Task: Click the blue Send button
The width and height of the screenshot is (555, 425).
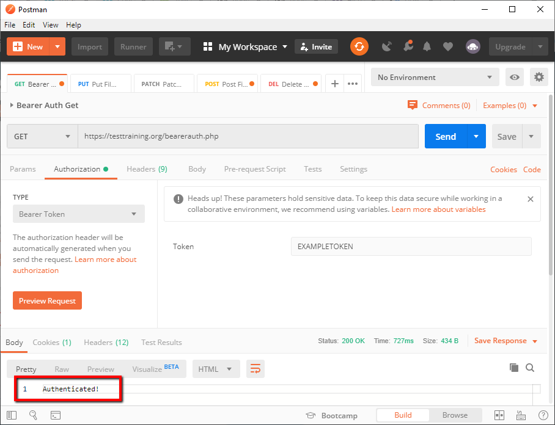Action: pyautogui.click(x=446, y=137)
